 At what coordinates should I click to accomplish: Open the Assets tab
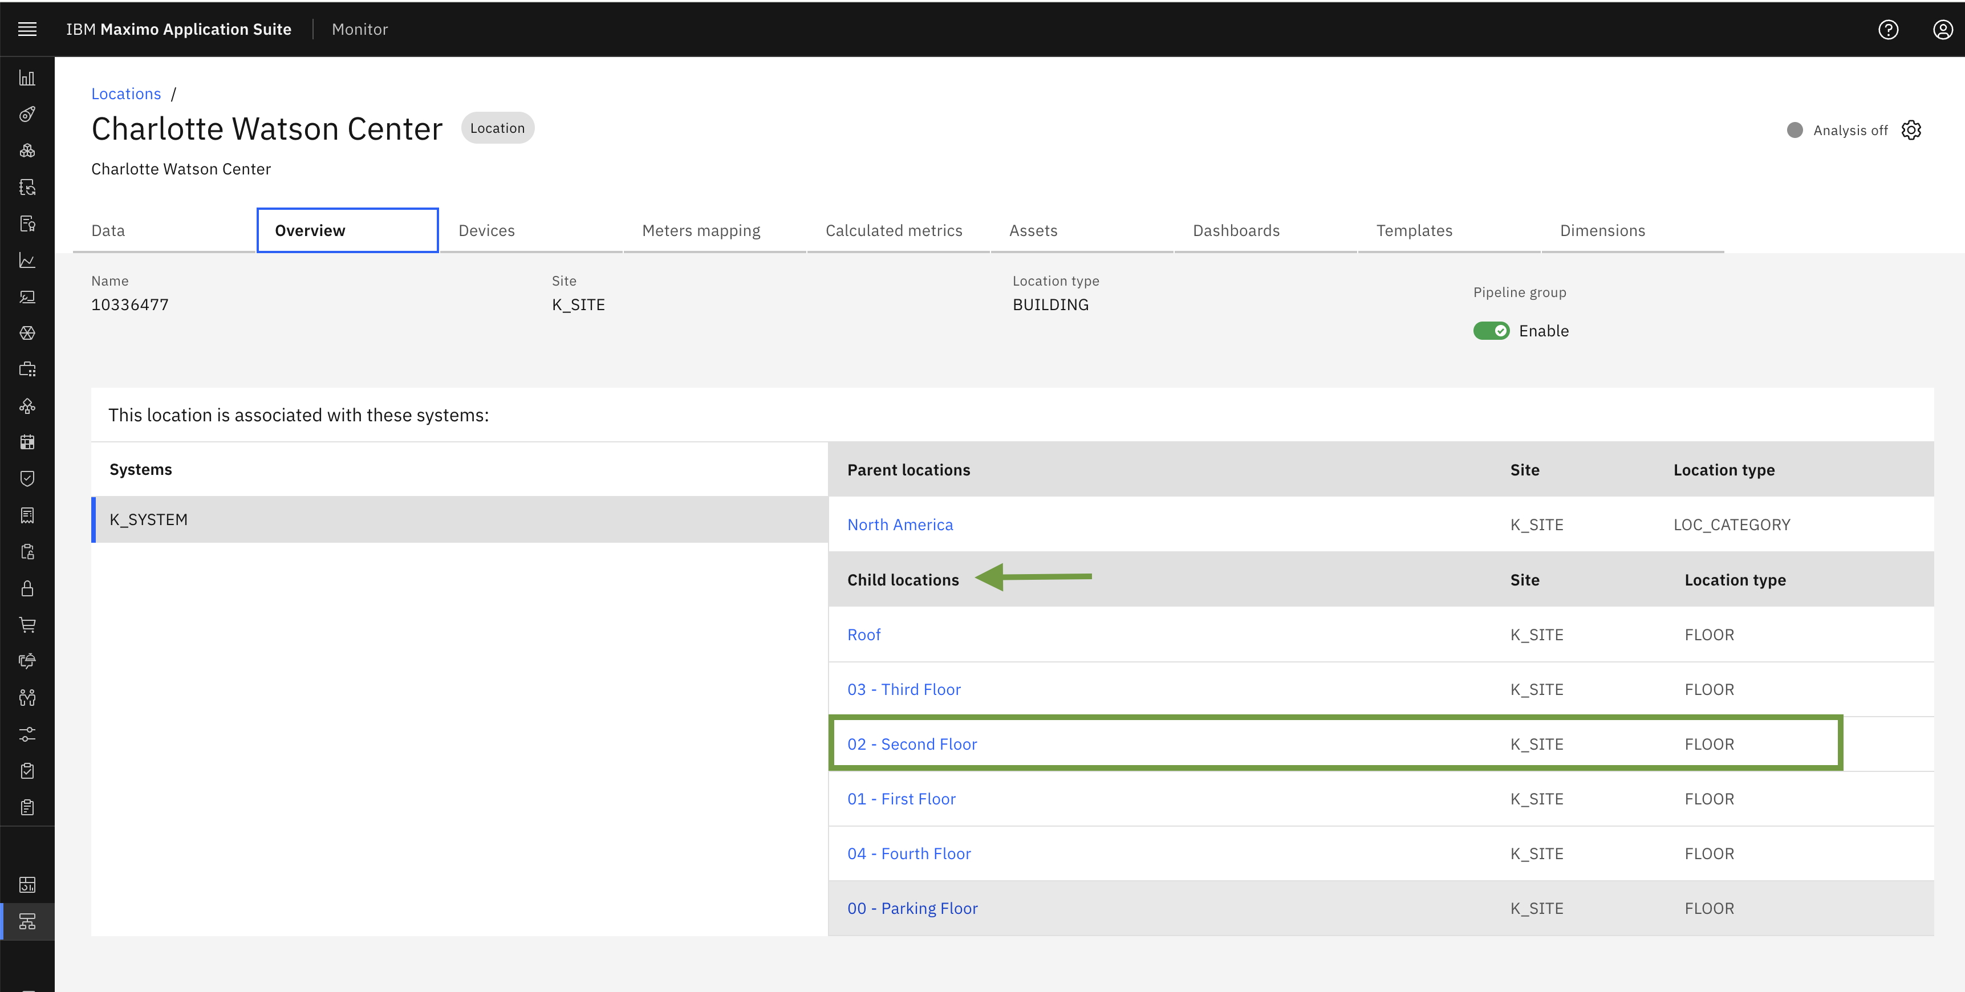[x=1082, y=230]
